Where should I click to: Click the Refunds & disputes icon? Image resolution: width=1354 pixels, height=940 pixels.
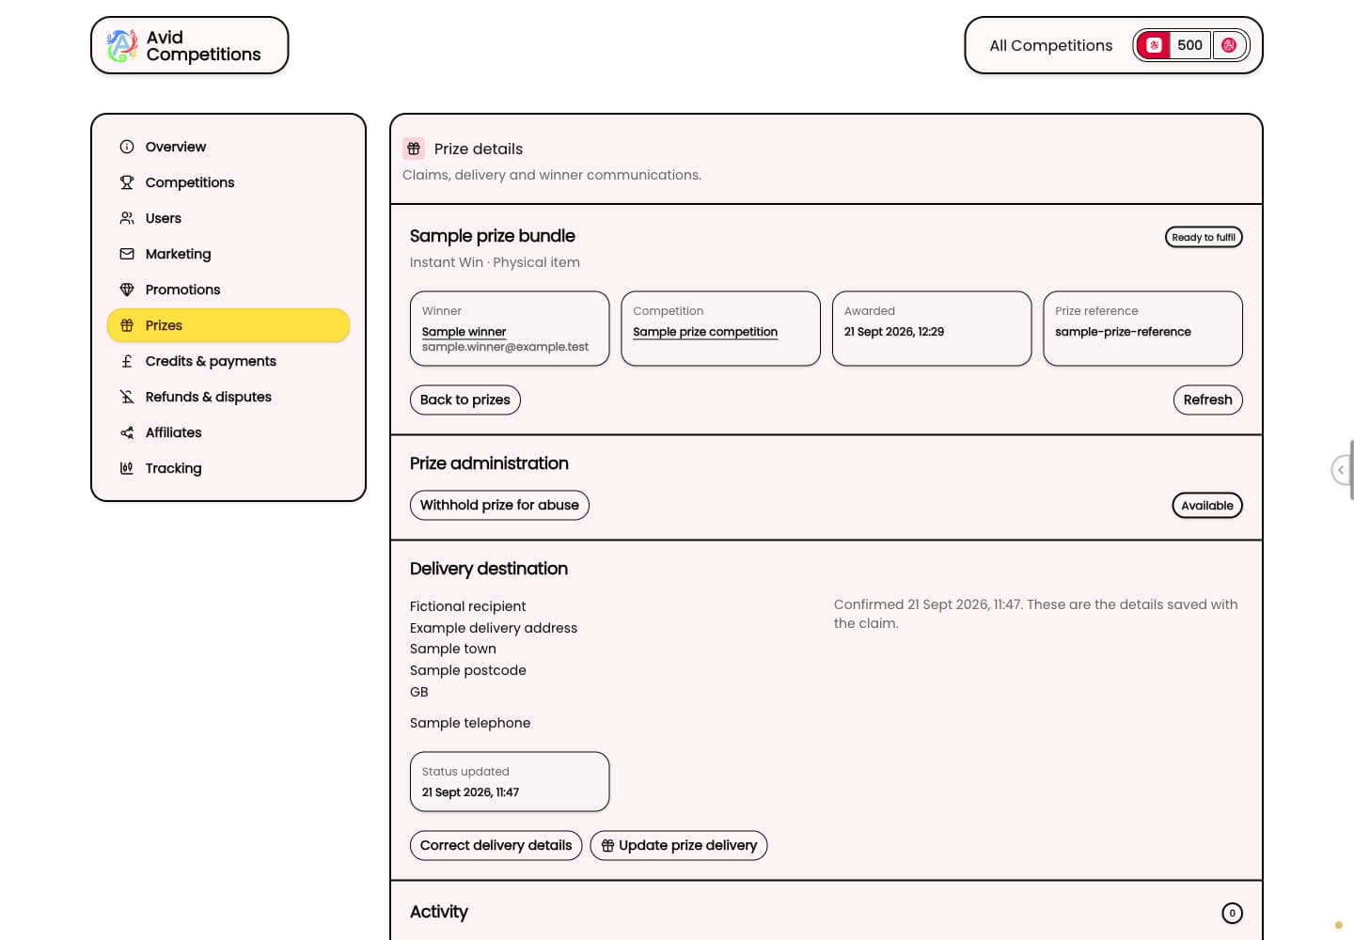pos(127,397)
